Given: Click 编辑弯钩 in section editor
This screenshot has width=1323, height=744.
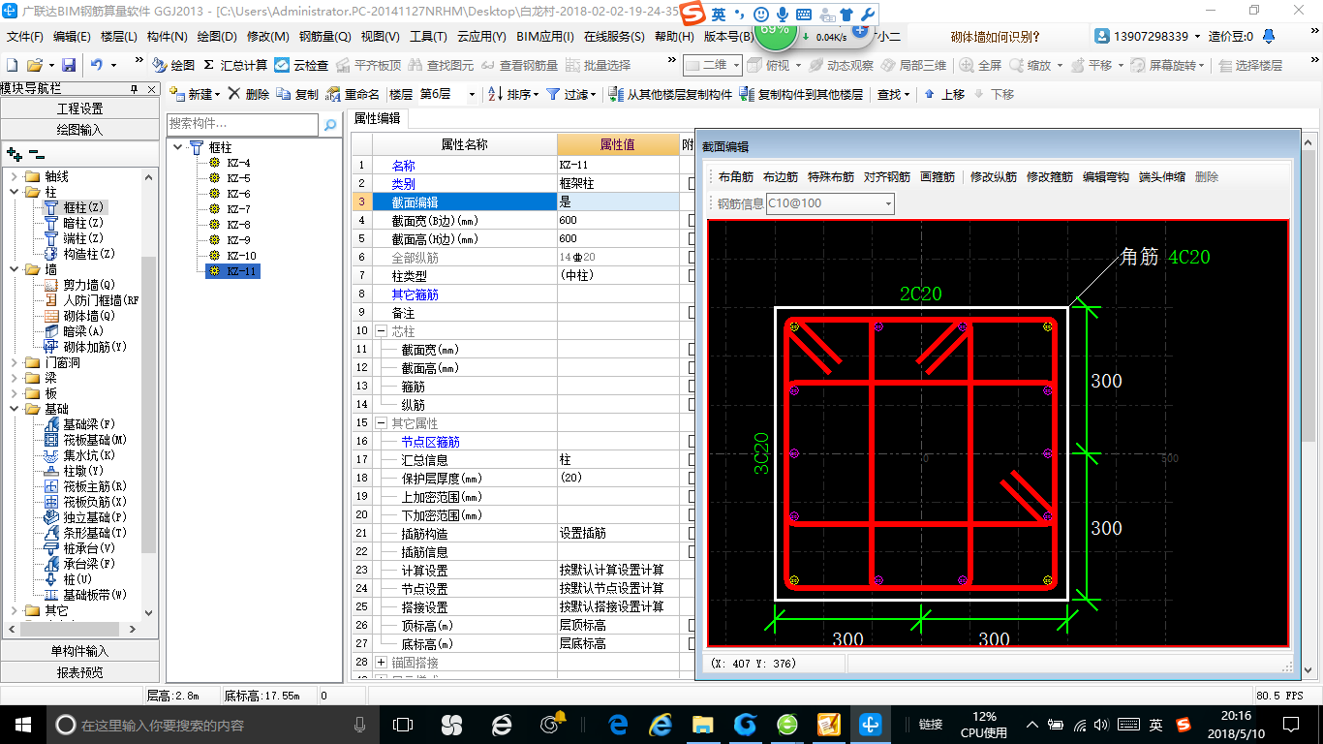Looking at the screenshot, I should [1105, 177].
